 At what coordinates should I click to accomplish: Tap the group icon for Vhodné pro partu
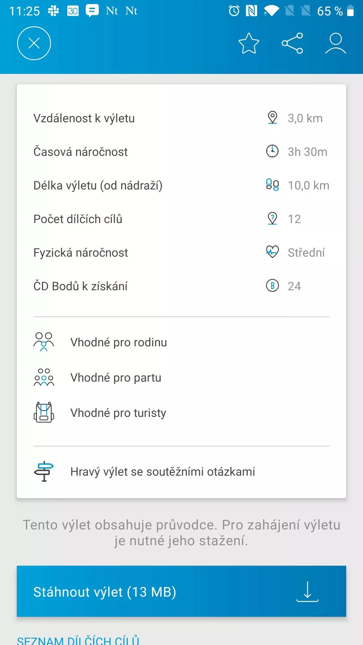(44, 377)
